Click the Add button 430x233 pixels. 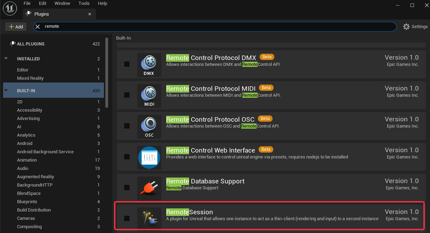(16, 27)
